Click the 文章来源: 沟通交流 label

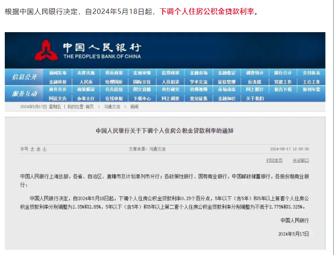coord(147,149)
